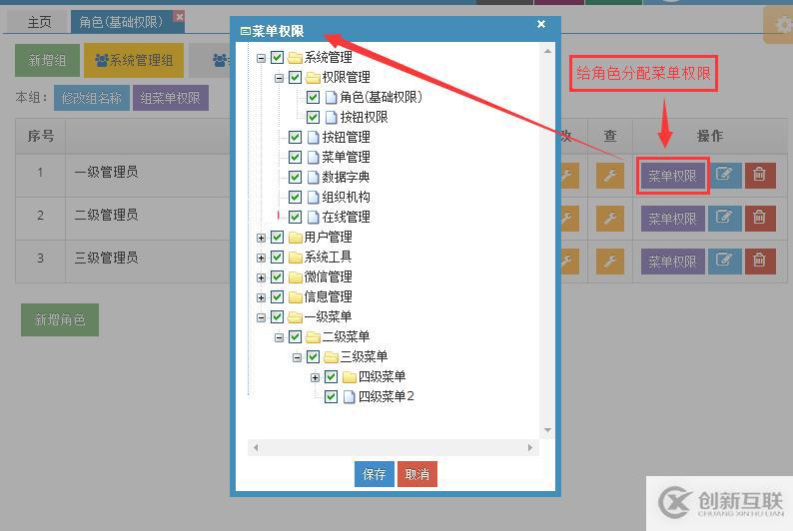Click 取消 to cancel dialog
Image resolution: width=793 pixels, height=531 pixels.
point(417,474)
